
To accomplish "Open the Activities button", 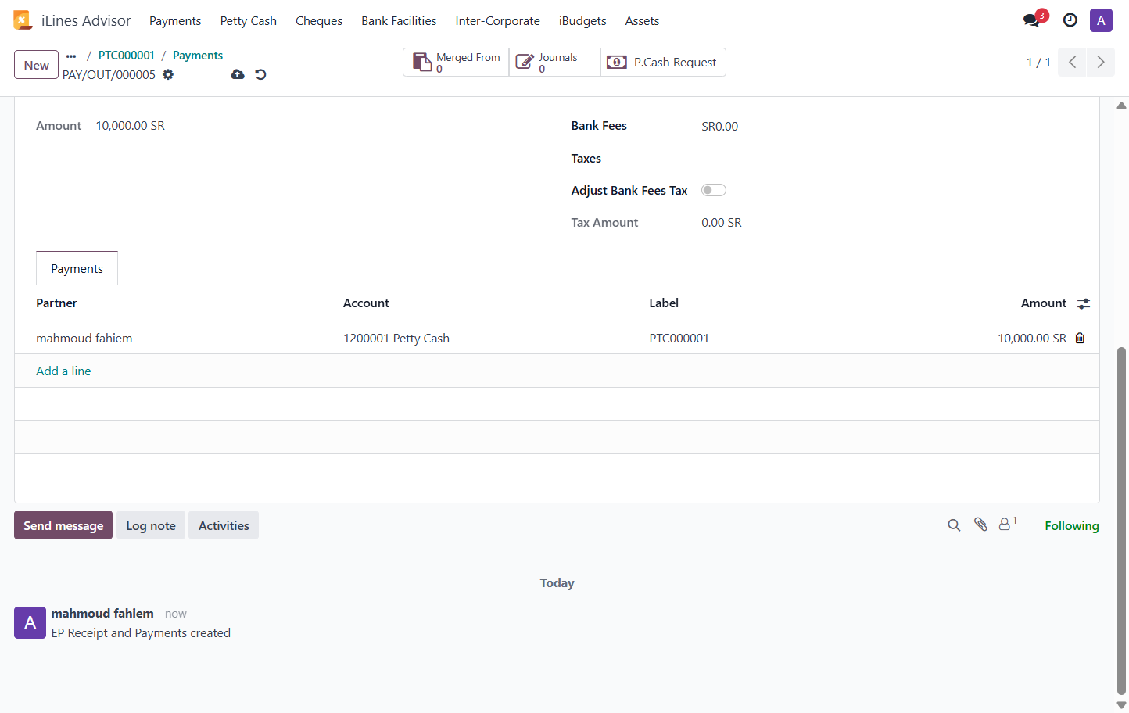I will 224,525.
